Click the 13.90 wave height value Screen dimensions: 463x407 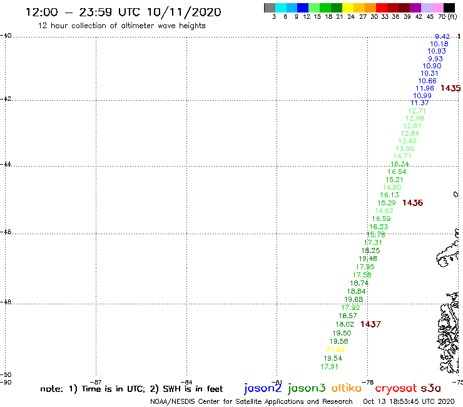[405, 148]
